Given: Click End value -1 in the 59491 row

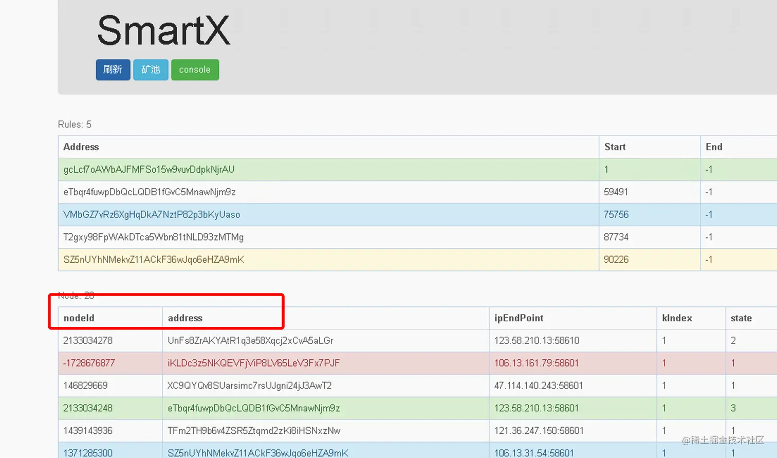Looking at the screenshot, I should coord(709,192).
